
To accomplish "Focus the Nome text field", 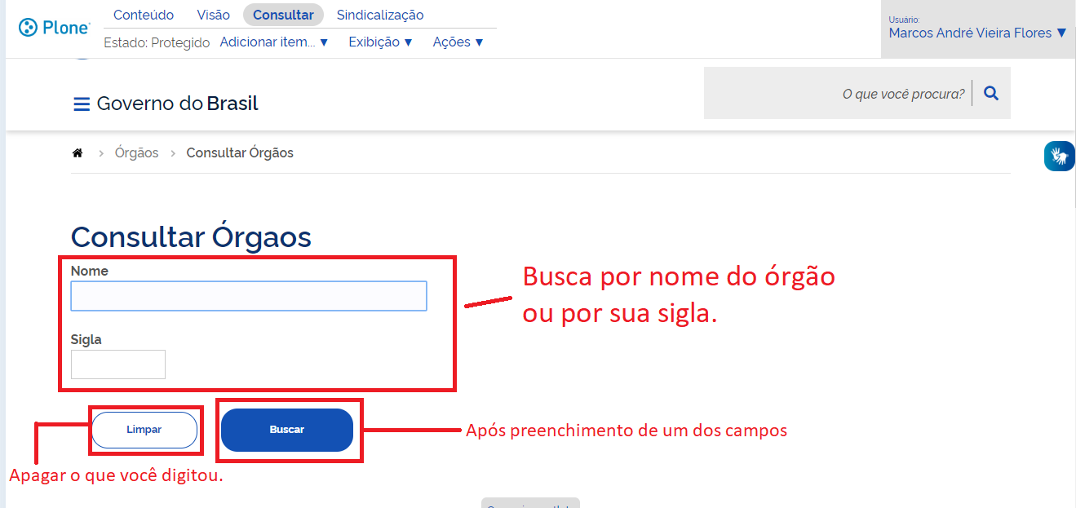I will (x=249, y=296).
